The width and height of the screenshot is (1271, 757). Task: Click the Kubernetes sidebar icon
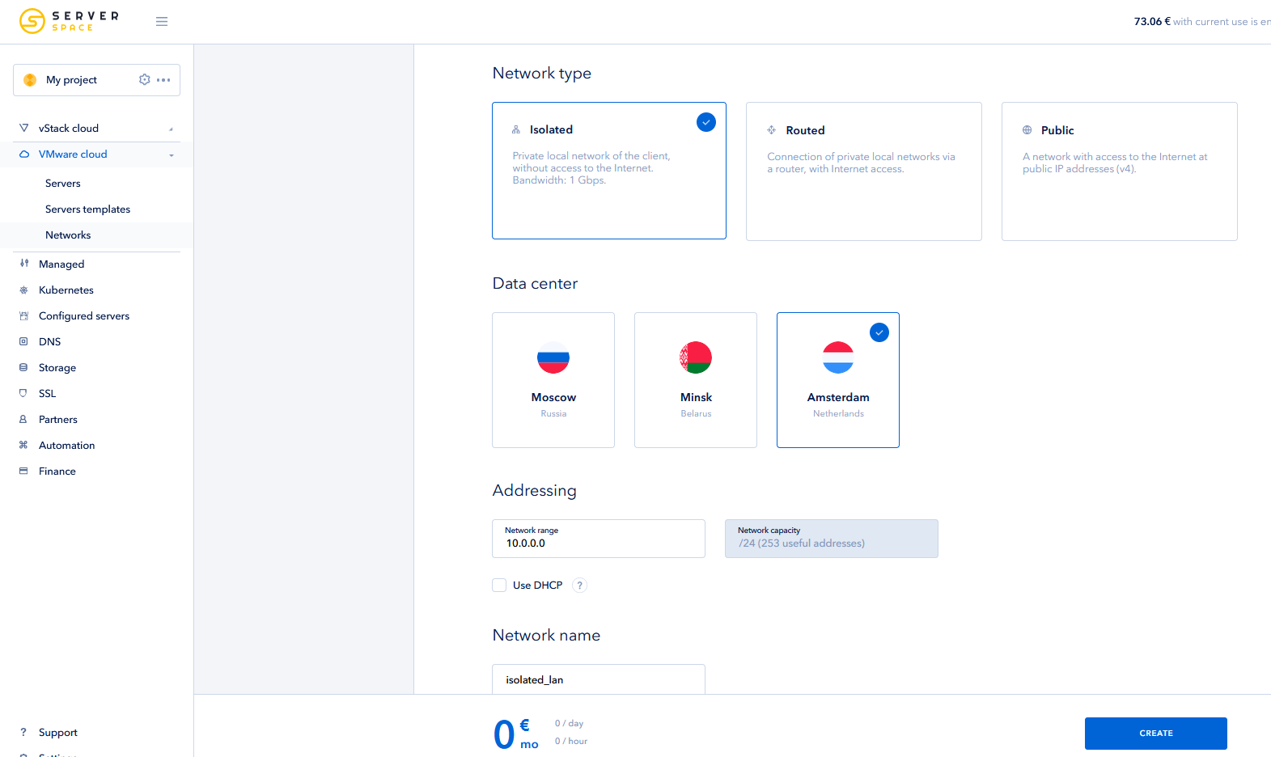23,290
